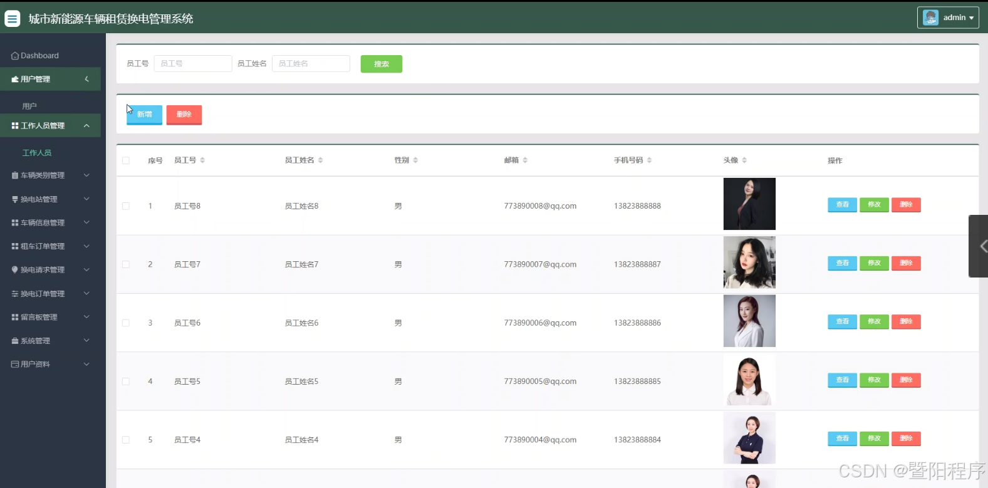Expand 车辆类别管理 chevron
988x488 pixels.
tap(86, 175)
